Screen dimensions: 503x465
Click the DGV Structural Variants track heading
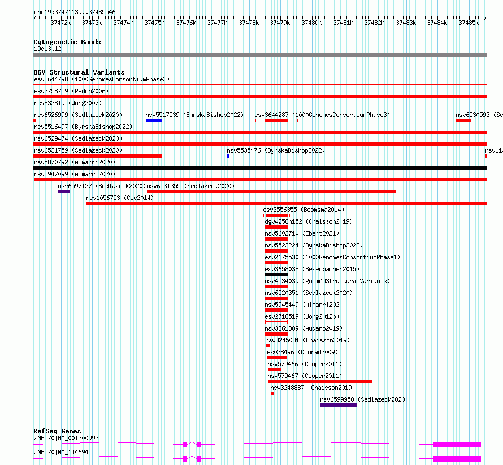[x=79, y=72]
